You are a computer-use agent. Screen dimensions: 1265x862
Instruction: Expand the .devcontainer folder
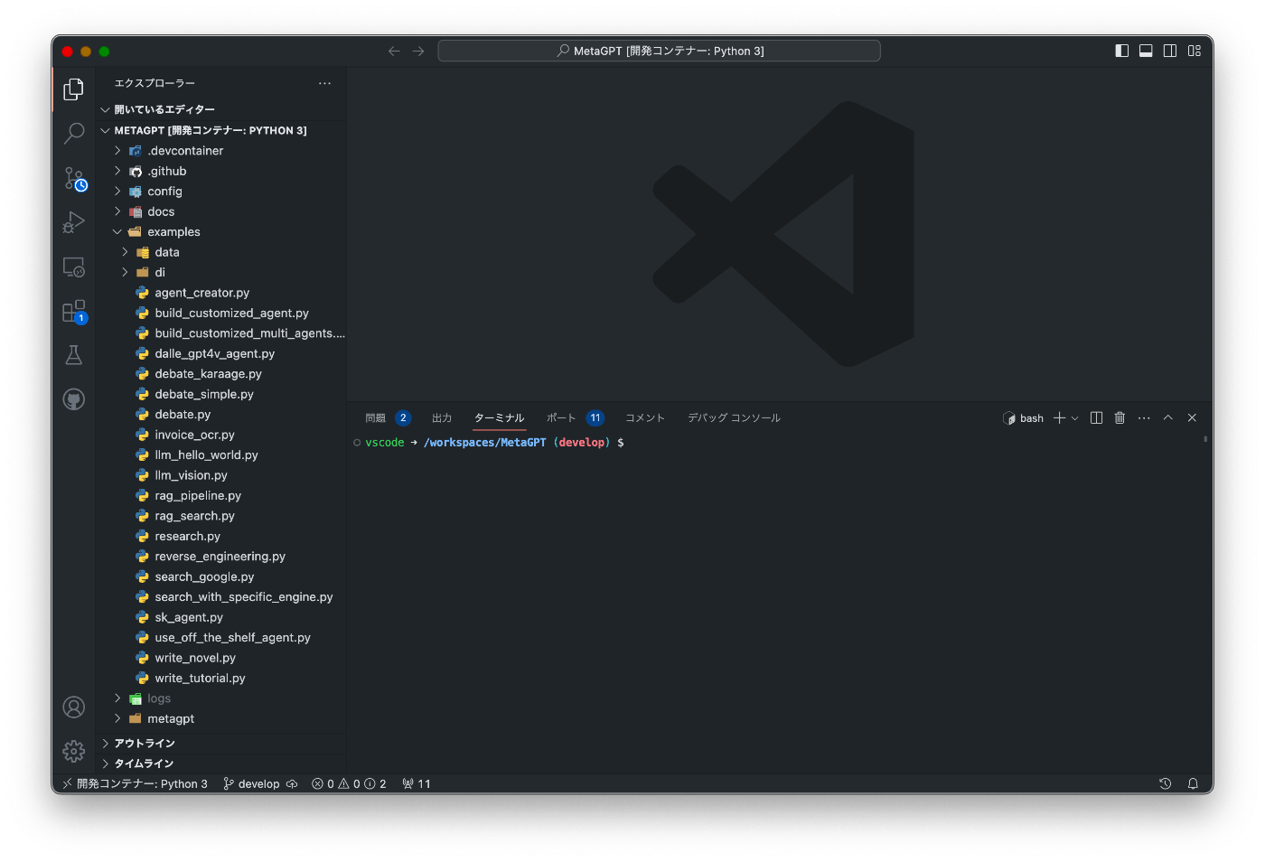221,151
